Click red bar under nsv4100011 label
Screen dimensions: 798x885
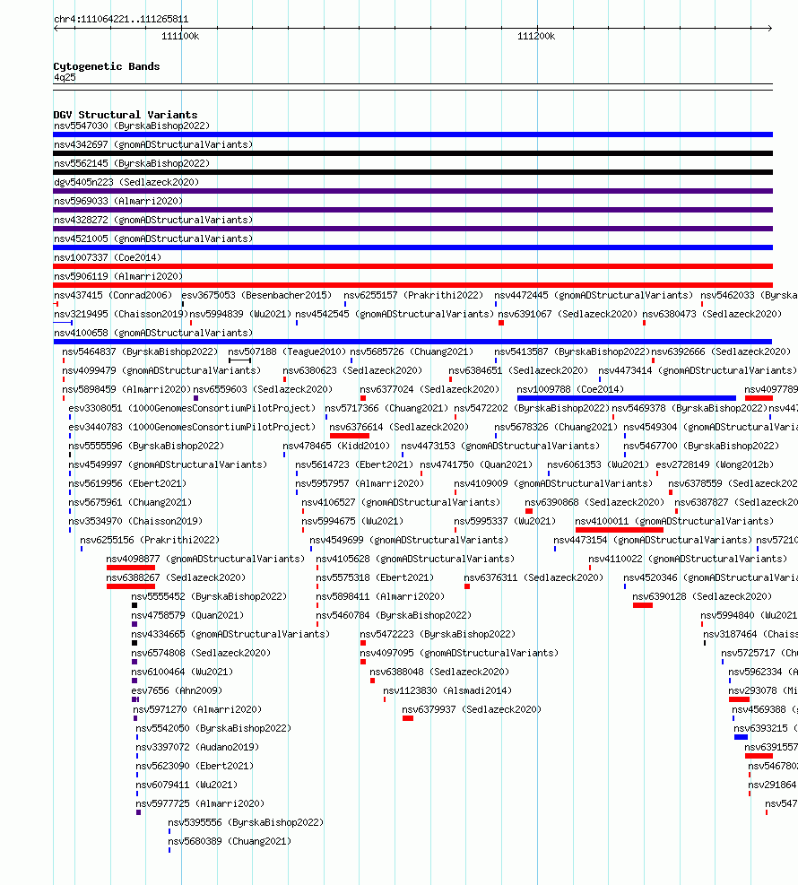click(x=619, y=530)
